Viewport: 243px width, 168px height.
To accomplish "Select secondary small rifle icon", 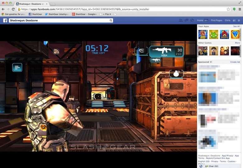I will (x=155, y=60).
